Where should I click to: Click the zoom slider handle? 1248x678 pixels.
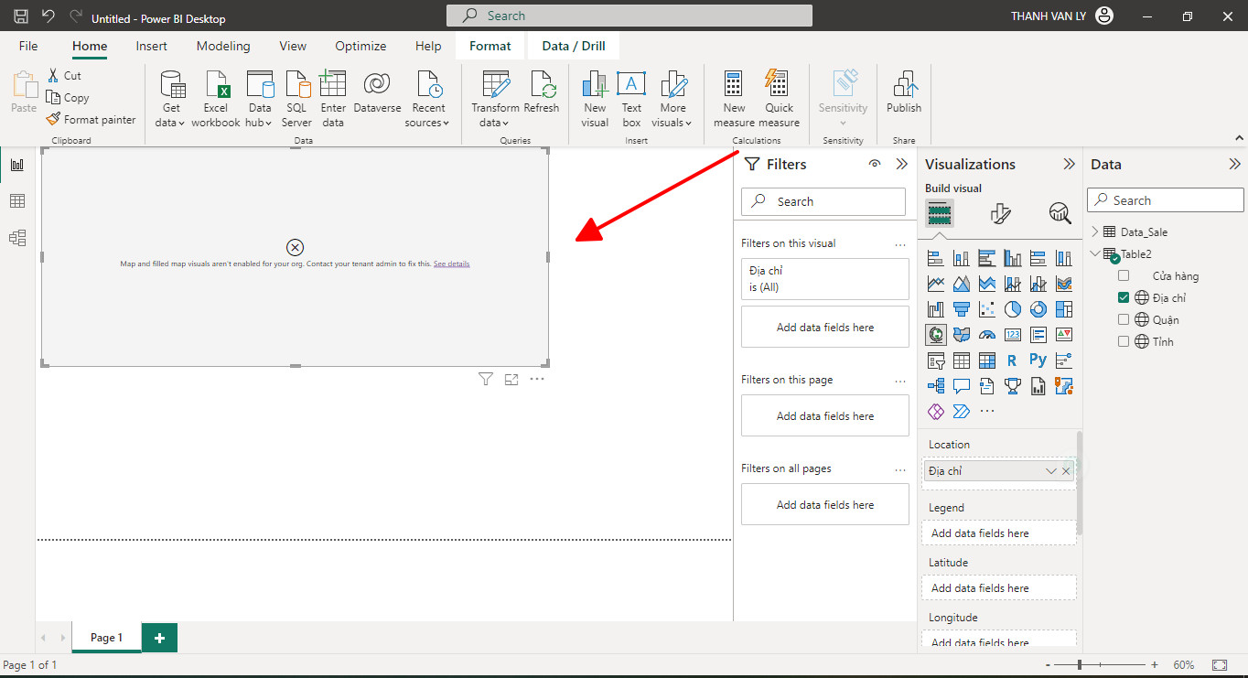pos(1081,664)
